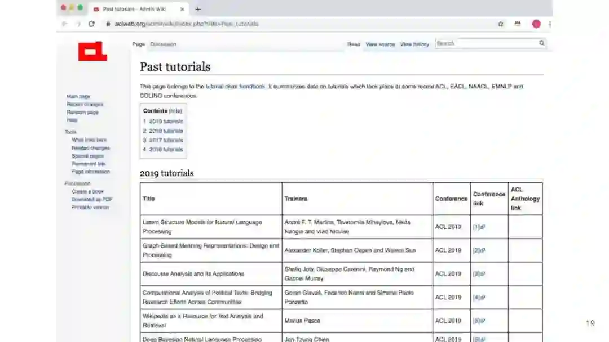This screenshot has width=609, height=342.
Task: Open Printable version link
Action: tap(90, 207)
